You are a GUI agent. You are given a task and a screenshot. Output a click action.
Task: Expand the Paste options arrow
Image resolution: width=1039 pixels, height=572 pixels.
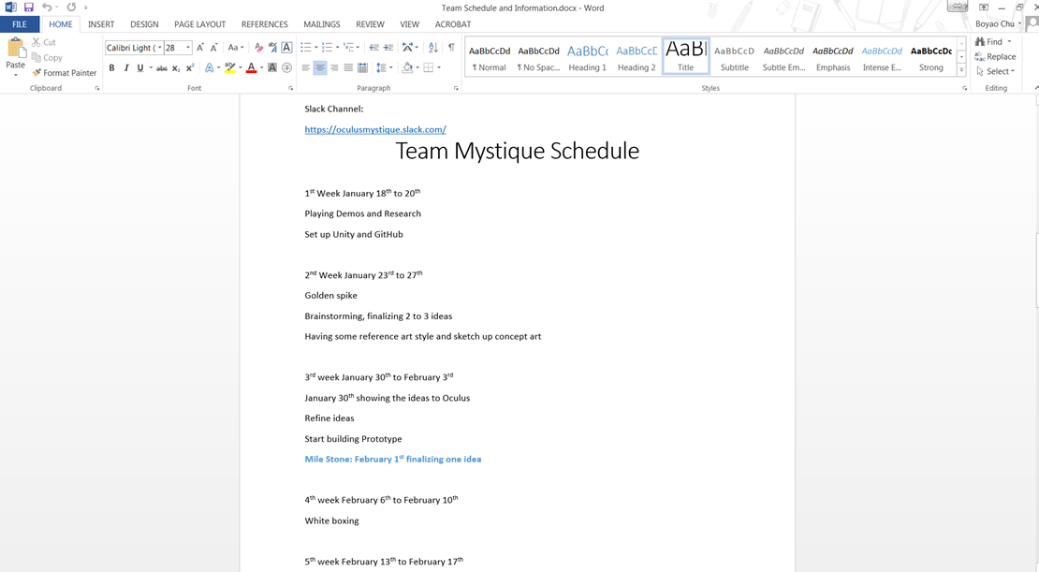click(x=15, y=75)
